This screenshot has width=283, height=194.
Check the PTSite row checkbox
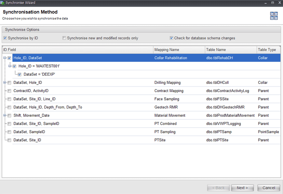[x=9, y=140]
